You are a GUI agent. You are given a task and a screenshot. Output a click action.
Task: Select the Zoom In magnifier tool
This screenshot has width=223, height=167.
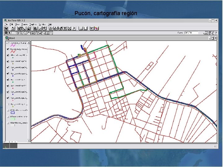[x=21, y=33]
